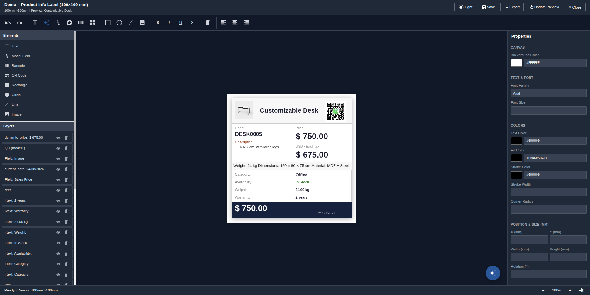Screen dimensions: 590x295
Task: Hide the i-text: In Stock layer
Action: 58,243
